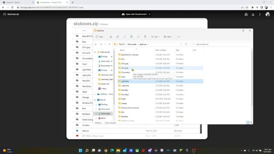The image size is (274, 154).
Task: Open address bar history dropdown arrow
Action: tap(181, 44)
